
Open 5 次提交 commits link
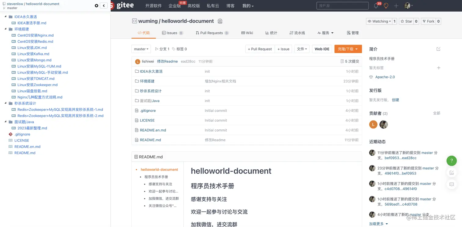[350, 61]
